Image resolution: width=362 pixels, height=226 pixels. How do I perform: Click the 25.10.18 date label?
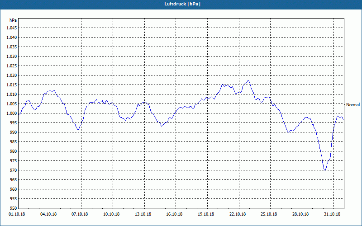pos(269,214)
